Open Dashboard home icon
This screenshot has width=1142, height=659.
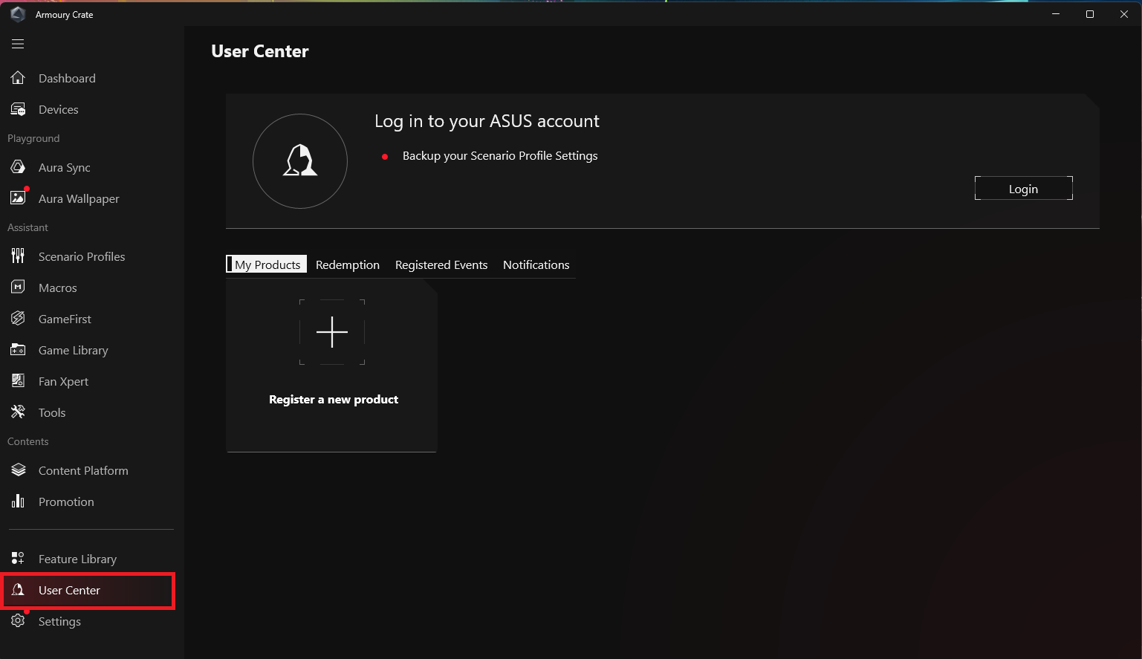click(x=18, y=78)
